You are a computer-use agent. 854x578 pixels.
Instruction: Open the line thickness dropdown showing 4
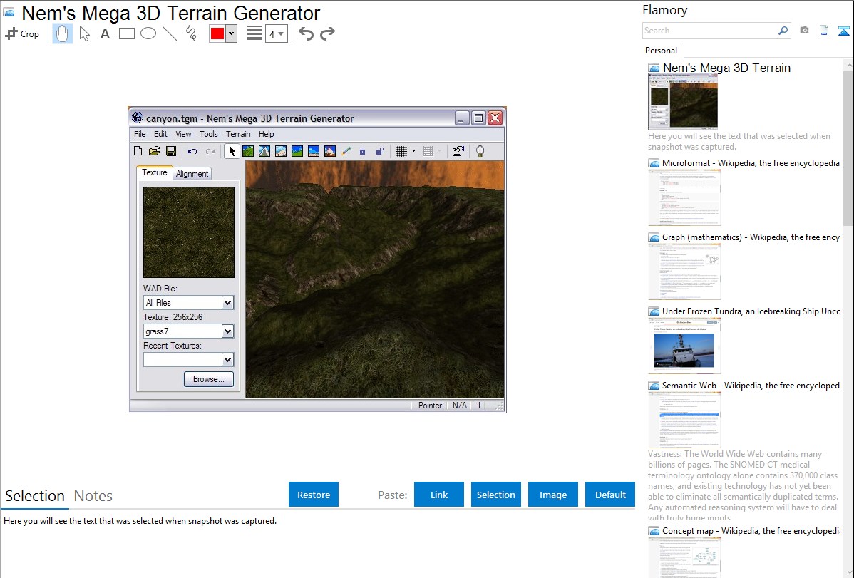(x=276, y=33)
